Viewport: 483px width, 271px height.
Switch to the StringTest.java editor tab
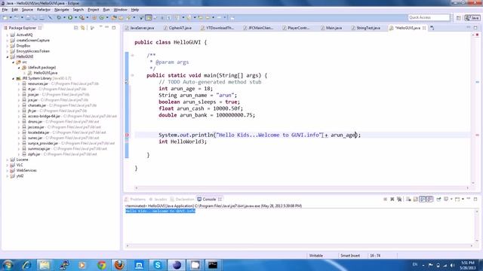point(365,28)
